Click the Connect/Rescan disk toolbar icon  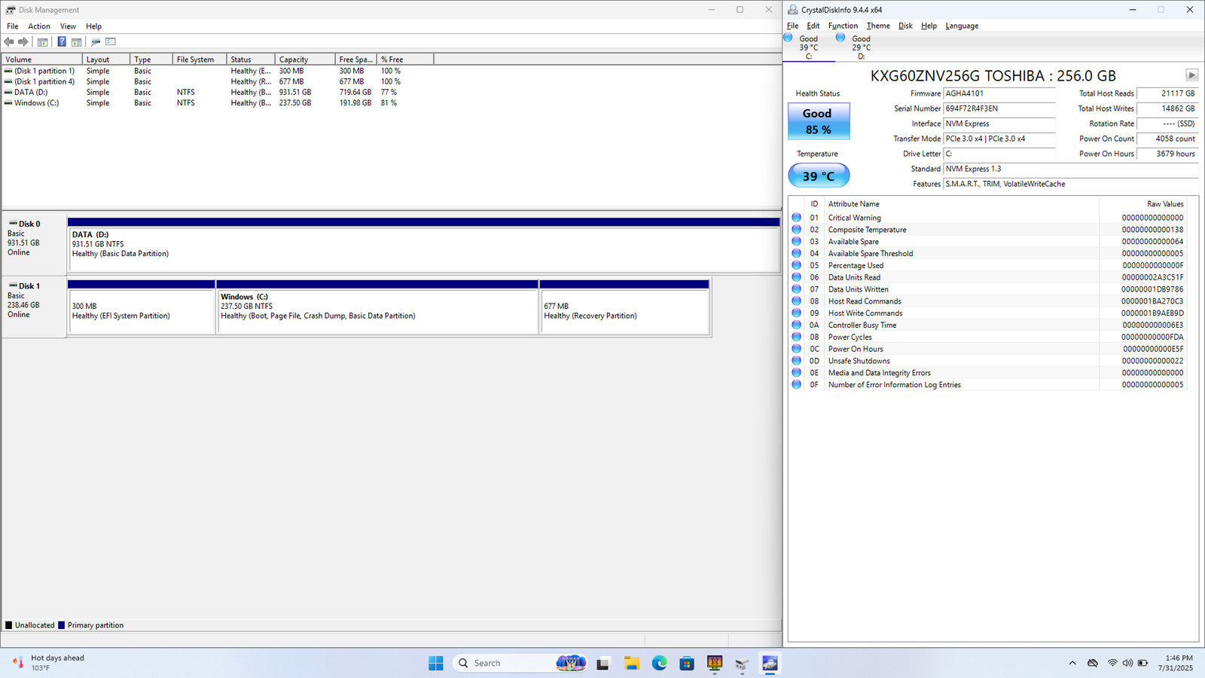coord(96,42)
